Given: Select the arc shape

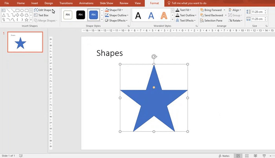Looking at the screenshot, I should [8, 20].
